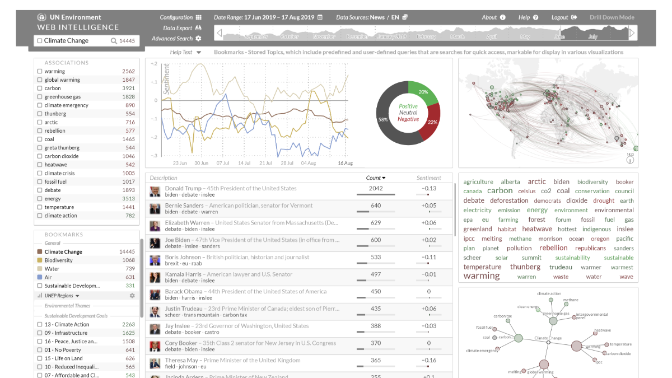Switch to Drill Down Mode
Viewport: 672px width, 378px height.
(612, 17)
